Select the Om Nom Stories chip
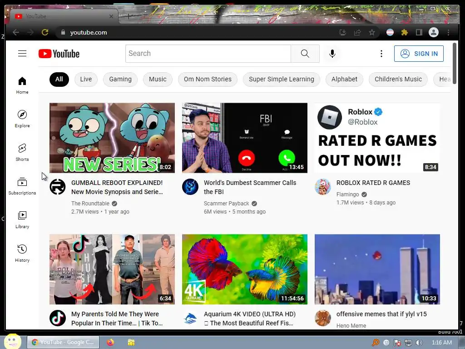 click(x=208, y=79)
